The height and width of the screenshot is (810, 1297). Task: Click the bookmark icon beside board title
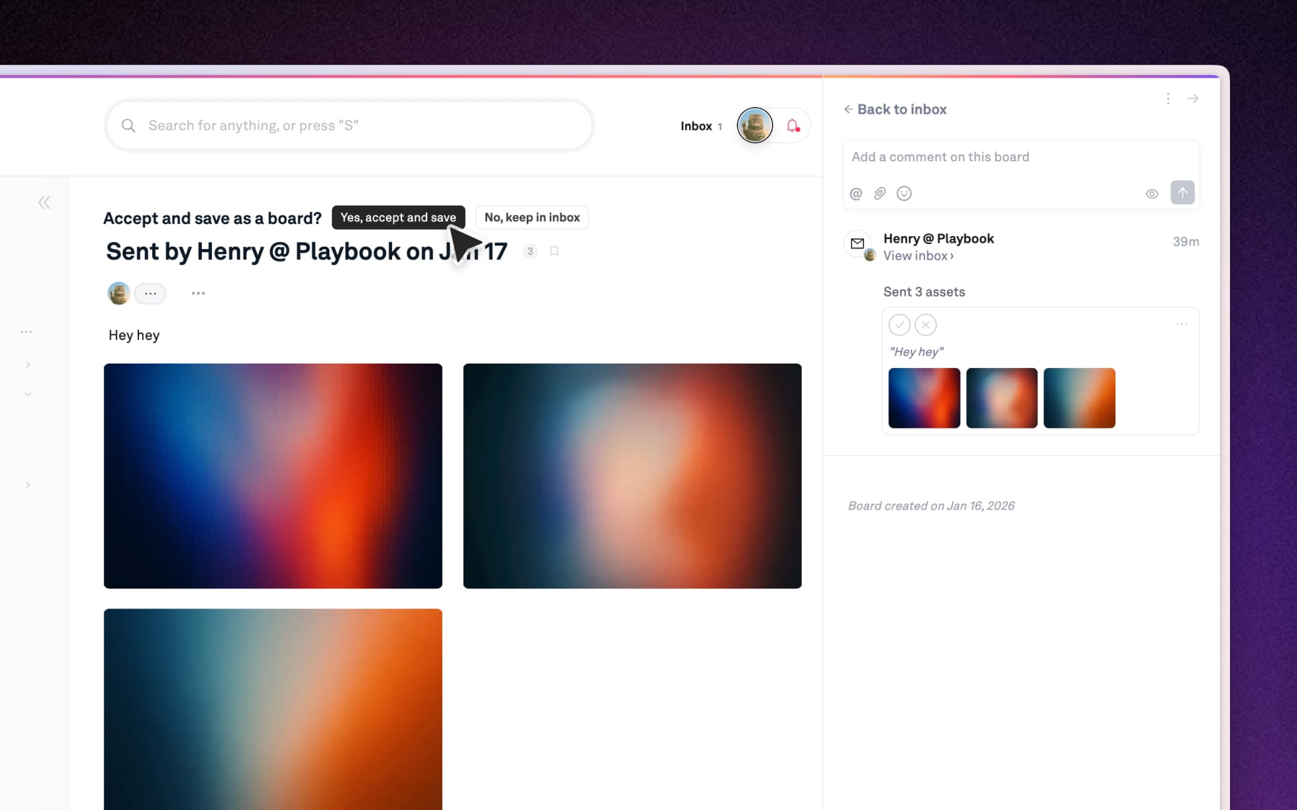tap(554, 251)
